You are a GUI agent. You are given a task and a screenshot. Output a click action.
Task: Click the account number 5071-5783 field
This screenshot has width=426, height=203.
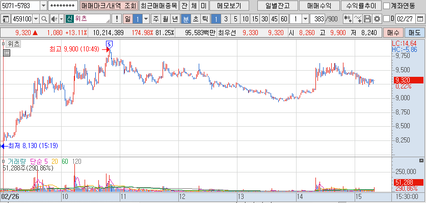coord(21,6)
